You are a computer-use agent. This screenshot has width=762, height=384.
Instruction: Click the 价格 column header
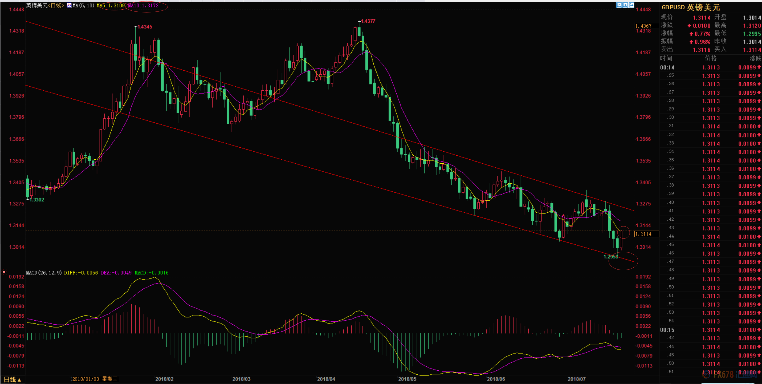(711, 59)
